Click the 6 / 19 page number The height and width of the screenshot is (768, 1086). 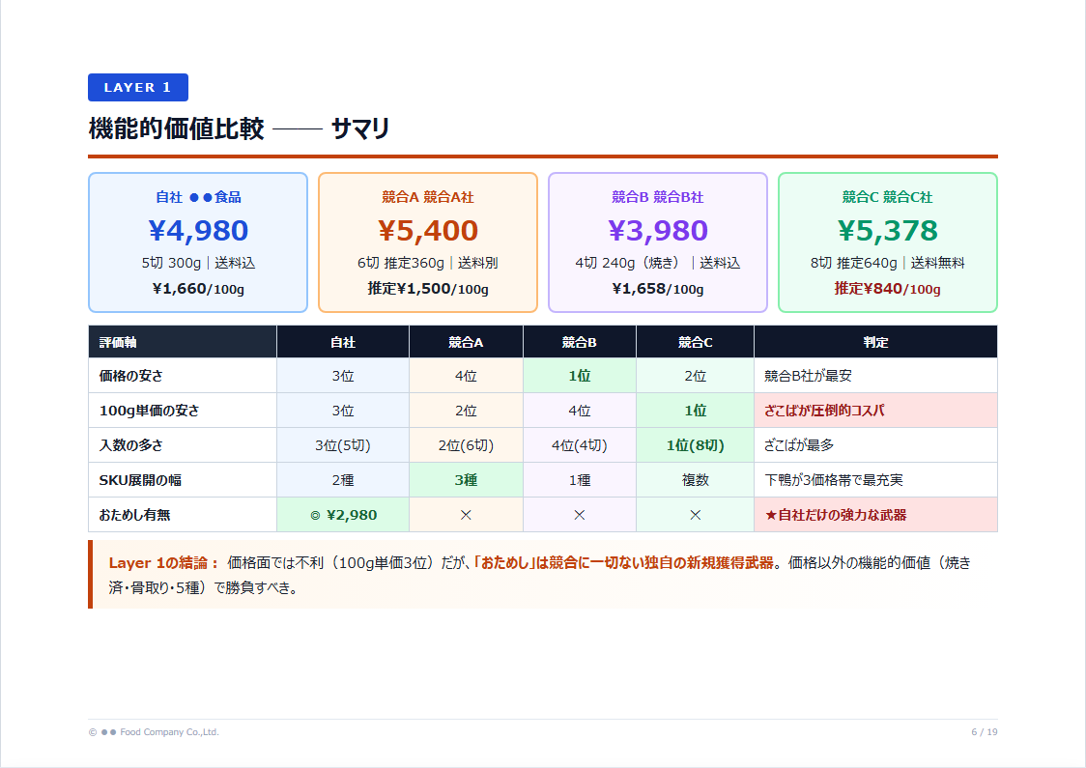(x=986, y=732)
